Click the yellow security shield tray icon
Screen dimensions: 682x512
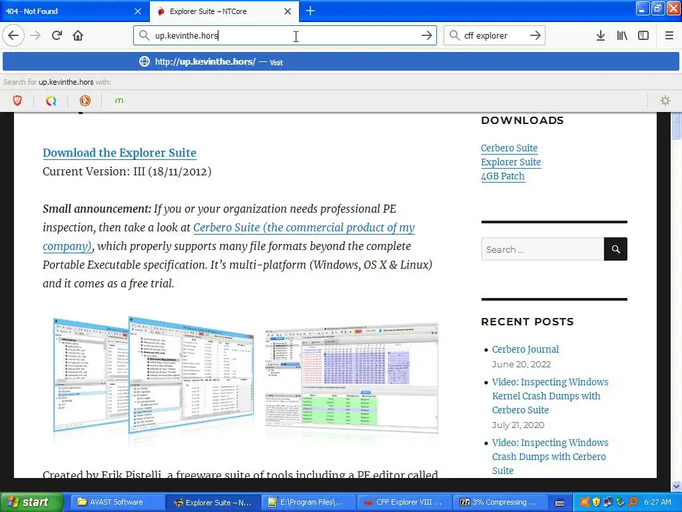click(596, 502)
